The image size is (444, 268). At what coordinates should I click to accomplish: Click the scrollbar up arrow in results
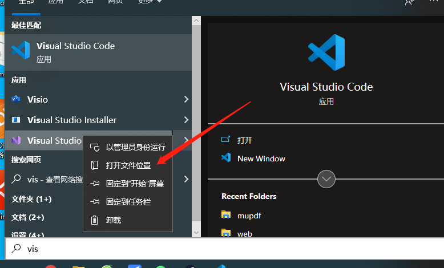click(196, 21)
